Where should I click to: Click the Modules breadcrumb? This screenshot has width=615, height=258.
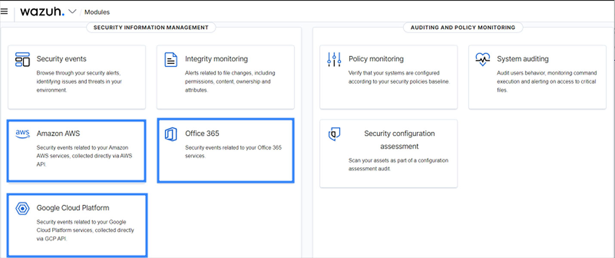(97, 12)
